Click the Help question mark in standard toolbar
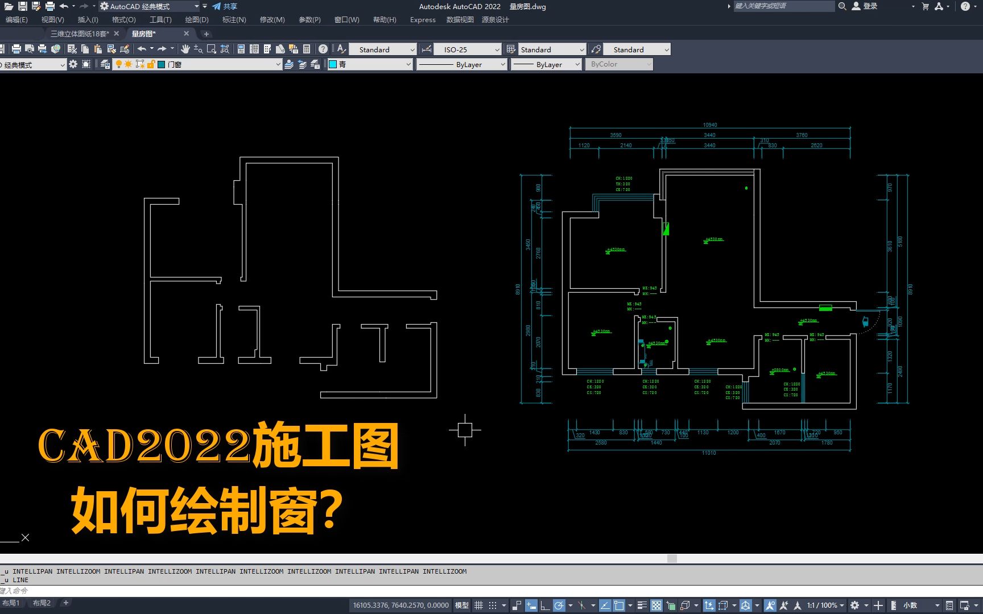This screenshot has height=614, width=983. 323,49
